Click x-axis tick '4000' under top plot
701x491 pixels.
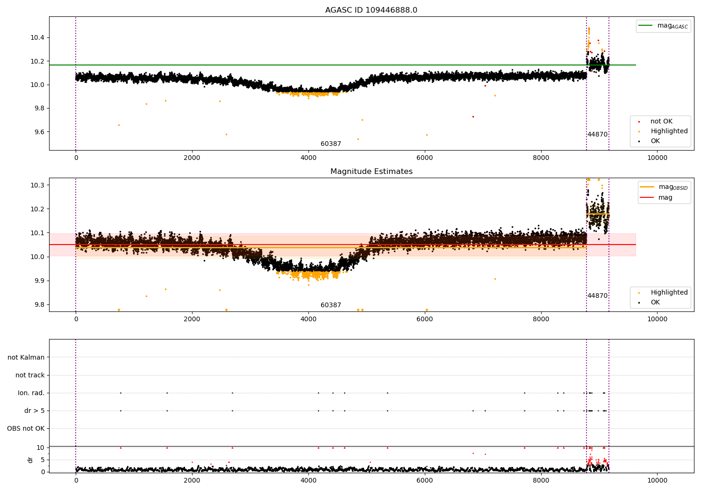pos(308,158)
